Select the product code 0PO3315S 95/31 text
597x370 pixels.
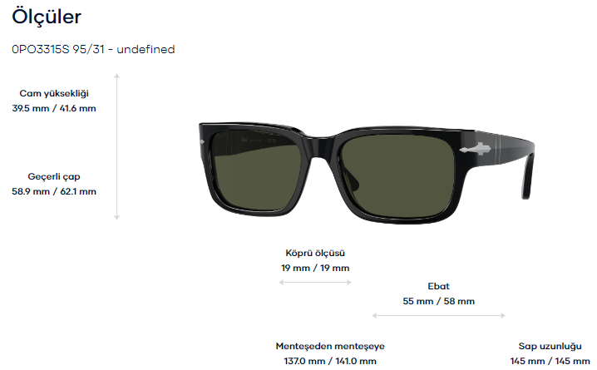58,50
